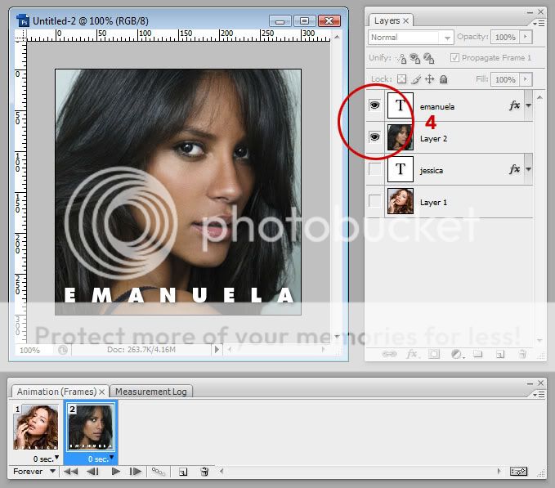Open the Normal blend mode dropdown
555x488 pixels.
pyautogui.click(x=446, y=38)
